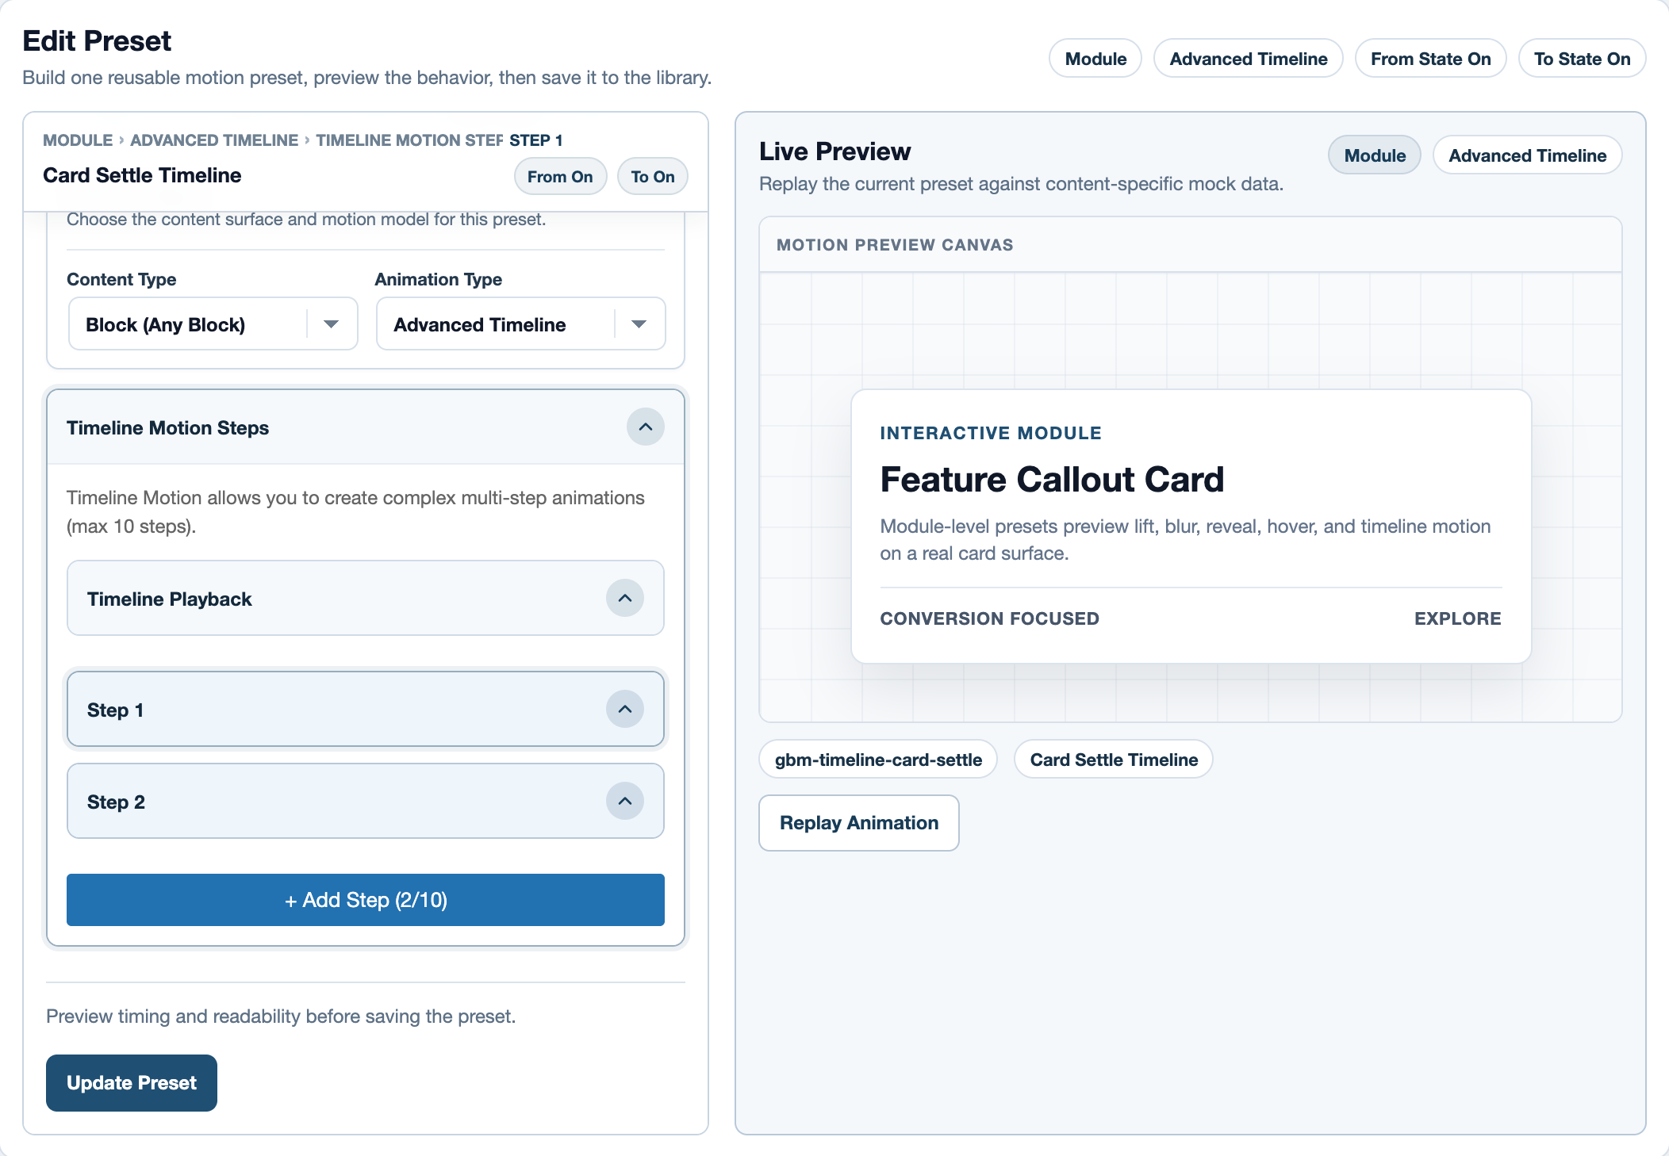Toggle the Step 2 chevron
This screenshot has width=1669, height=1156.
pos(625,802)
